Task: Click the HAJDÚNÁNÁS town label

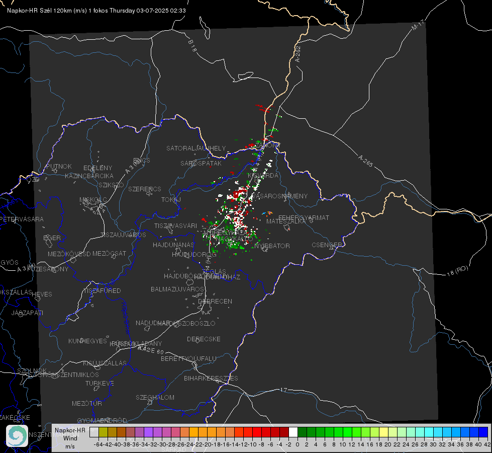Action: coord(173,245)
